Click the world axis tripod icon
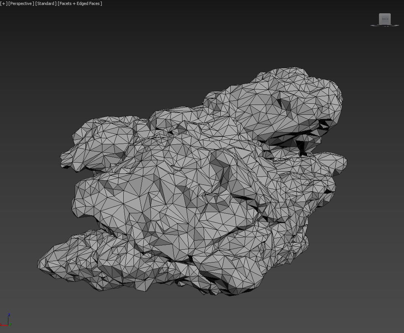The height and width of the screenshot is (333, 404). 6,320
